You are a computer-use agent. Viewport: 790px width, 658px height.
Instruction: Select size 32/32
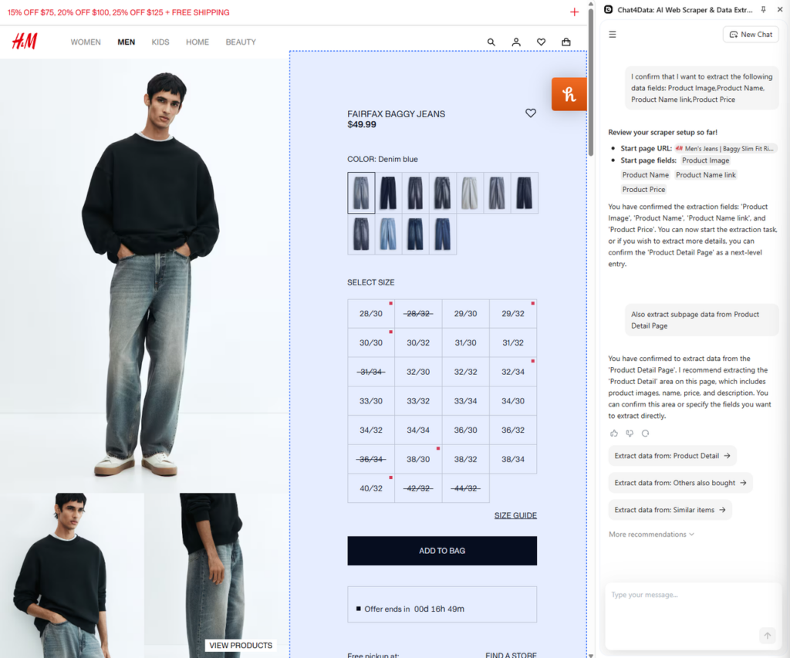(465, 372)
